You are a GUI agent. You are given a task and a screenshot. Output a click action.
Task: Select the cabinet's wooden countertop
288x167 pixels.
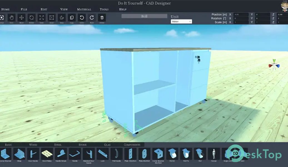[x=156, y=49]
